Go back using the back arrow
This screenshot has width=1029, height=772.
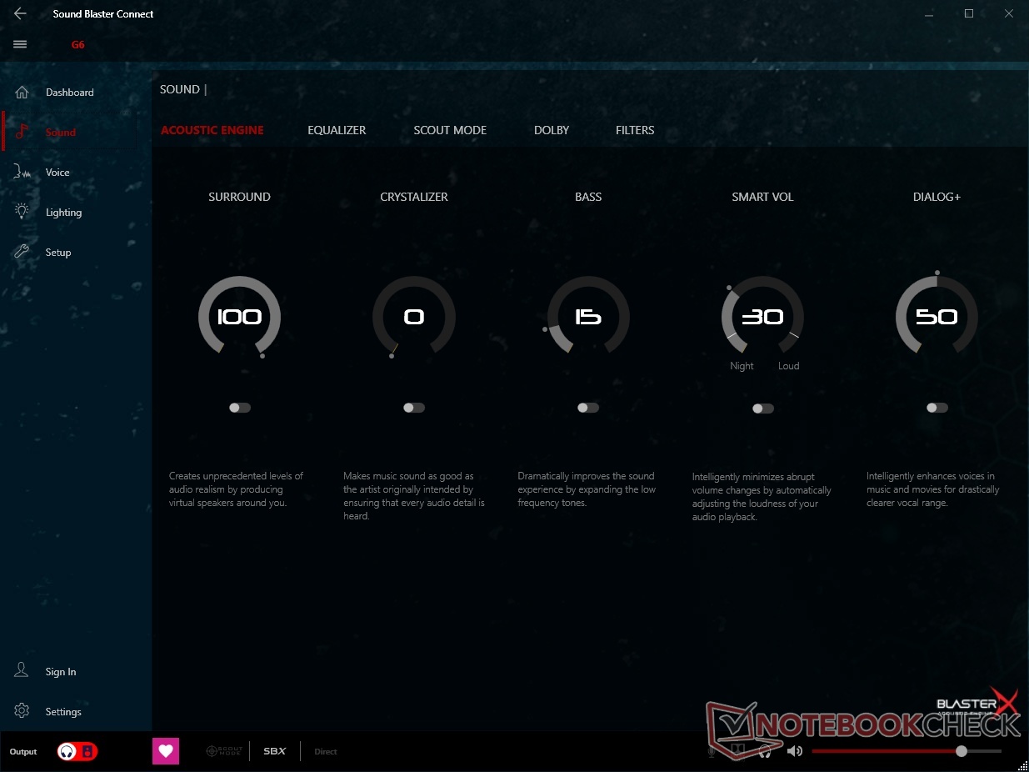pyautogui.click(x=20, y=13)
